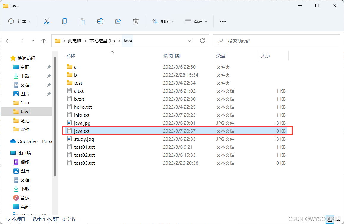Click the Rename icon in the toolbar
The width and height of the screenshot is (344, 224).
click(100, 21)
